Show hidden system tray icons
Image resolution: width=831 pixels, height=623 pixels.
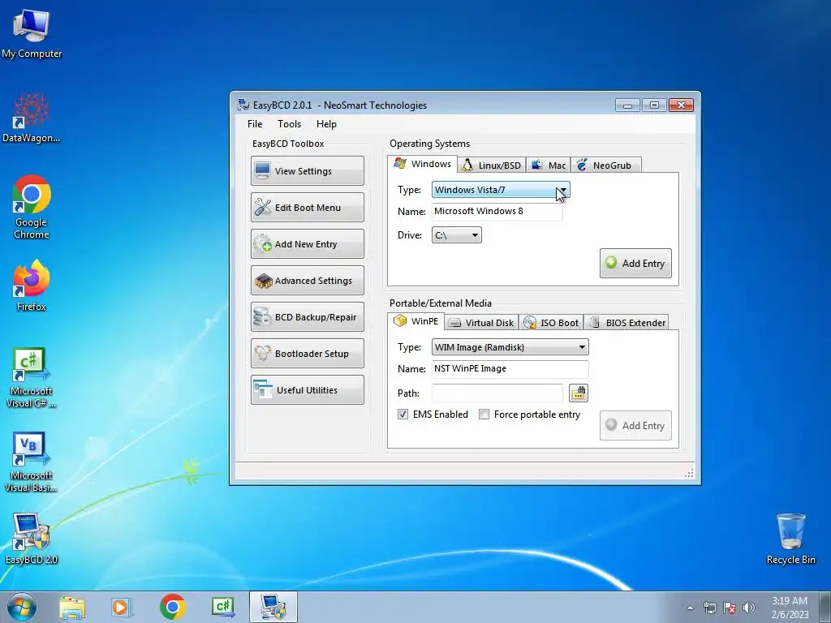(x=690, y=608)
